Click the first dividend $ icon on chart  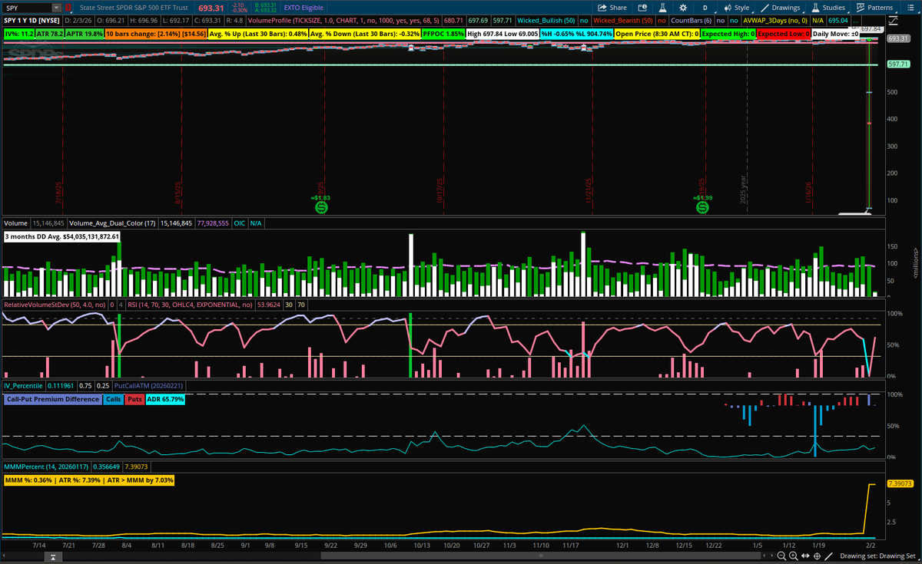322,207
